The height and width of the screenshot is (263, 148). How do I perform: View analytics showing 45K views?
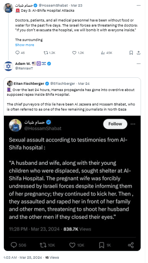pos(107,53)
